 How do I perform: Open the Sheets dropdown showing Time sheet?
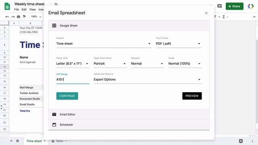click(104, 43)
